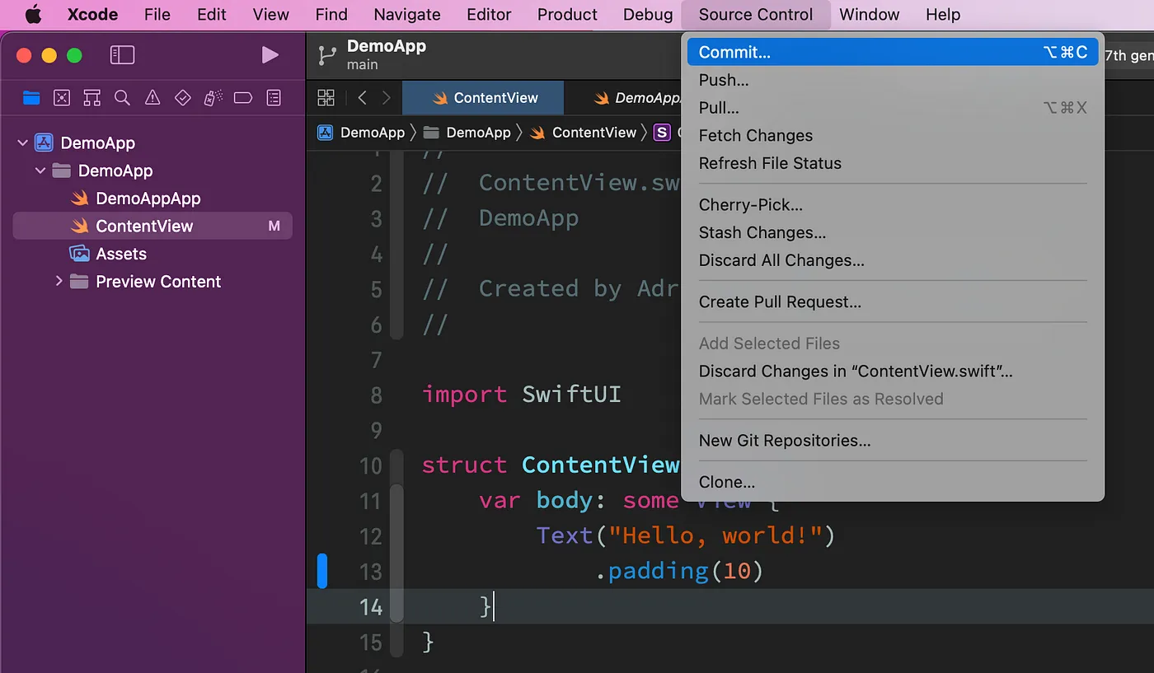Image resolution: width=1154 pixels, height=673 pixels.
Task: Choose Clone… from the menu
Action: click(893, 482)
